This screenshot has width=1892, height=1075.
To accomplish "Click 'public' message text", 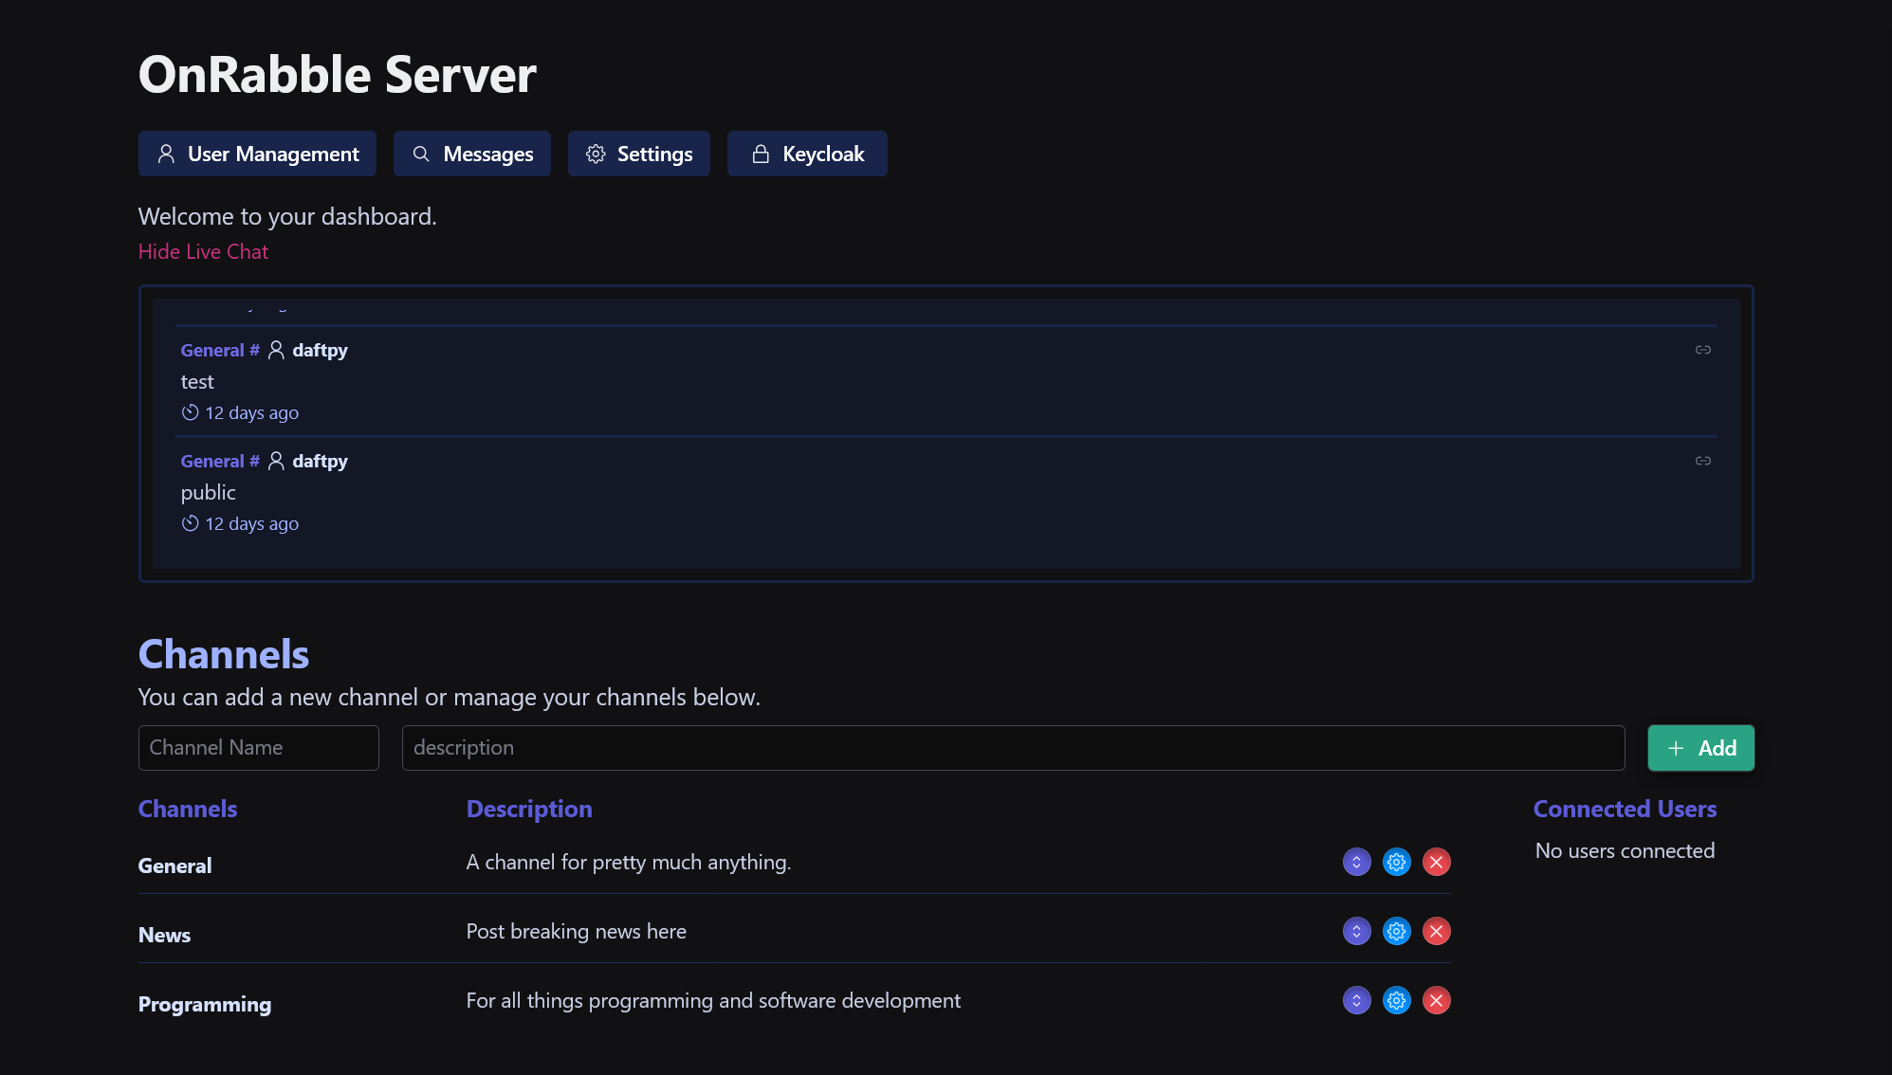I will [209, 493].
